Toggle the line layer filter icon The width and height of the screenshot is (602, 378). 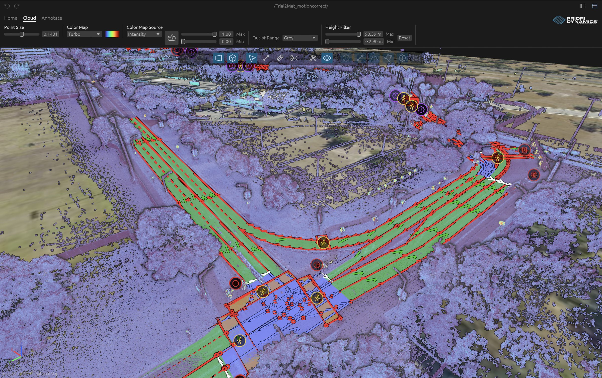[360, 58]
